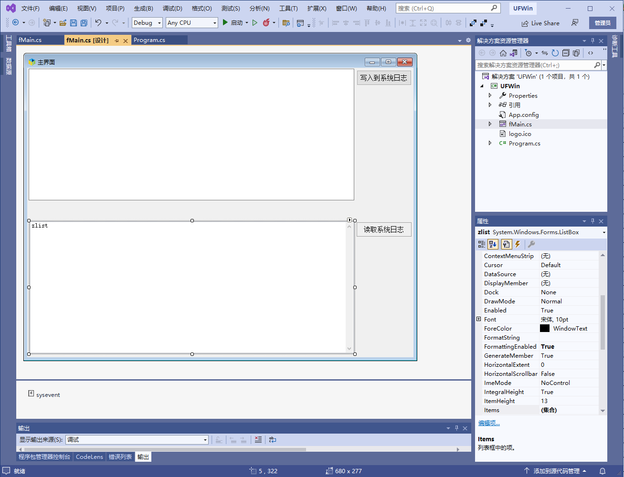Click the Feedback person icon
Screen dimensions: 624x477
(575, 23)
